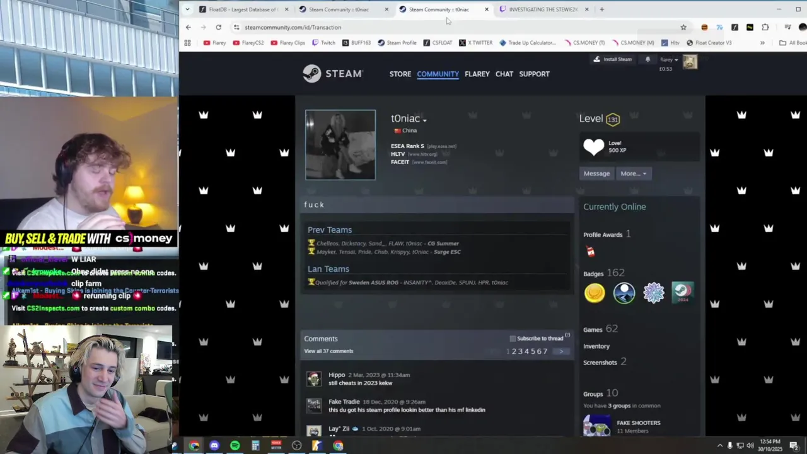Open the Badges 162 link
Screen dimensions: 807x454
point(604,273)
